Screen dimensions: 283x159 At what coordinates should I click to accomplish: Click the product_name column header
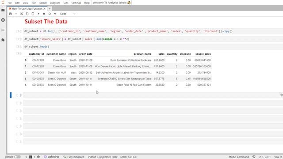click(x=142, y=54)
